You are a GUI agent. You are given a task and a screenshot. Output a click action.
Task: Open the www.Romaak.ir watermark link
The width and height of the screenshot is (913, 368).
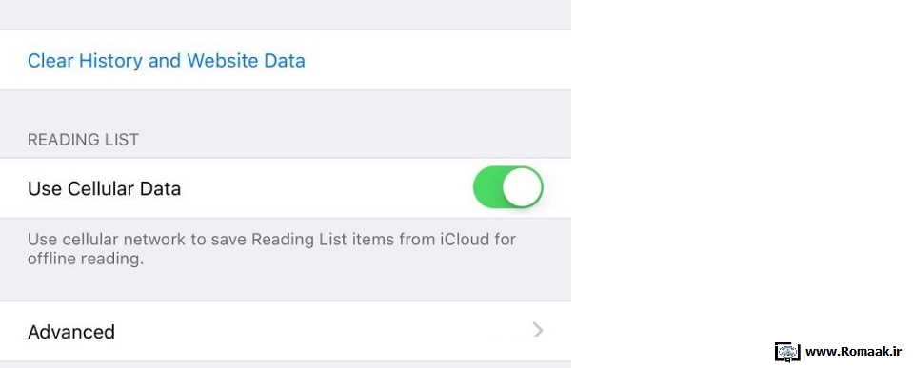pos(853,352)
